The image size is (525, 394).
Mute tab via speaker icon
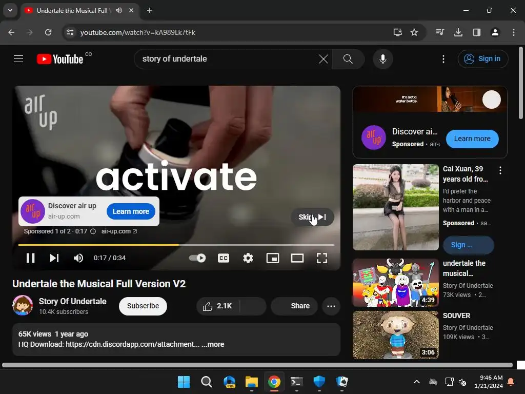pos(119,10)
